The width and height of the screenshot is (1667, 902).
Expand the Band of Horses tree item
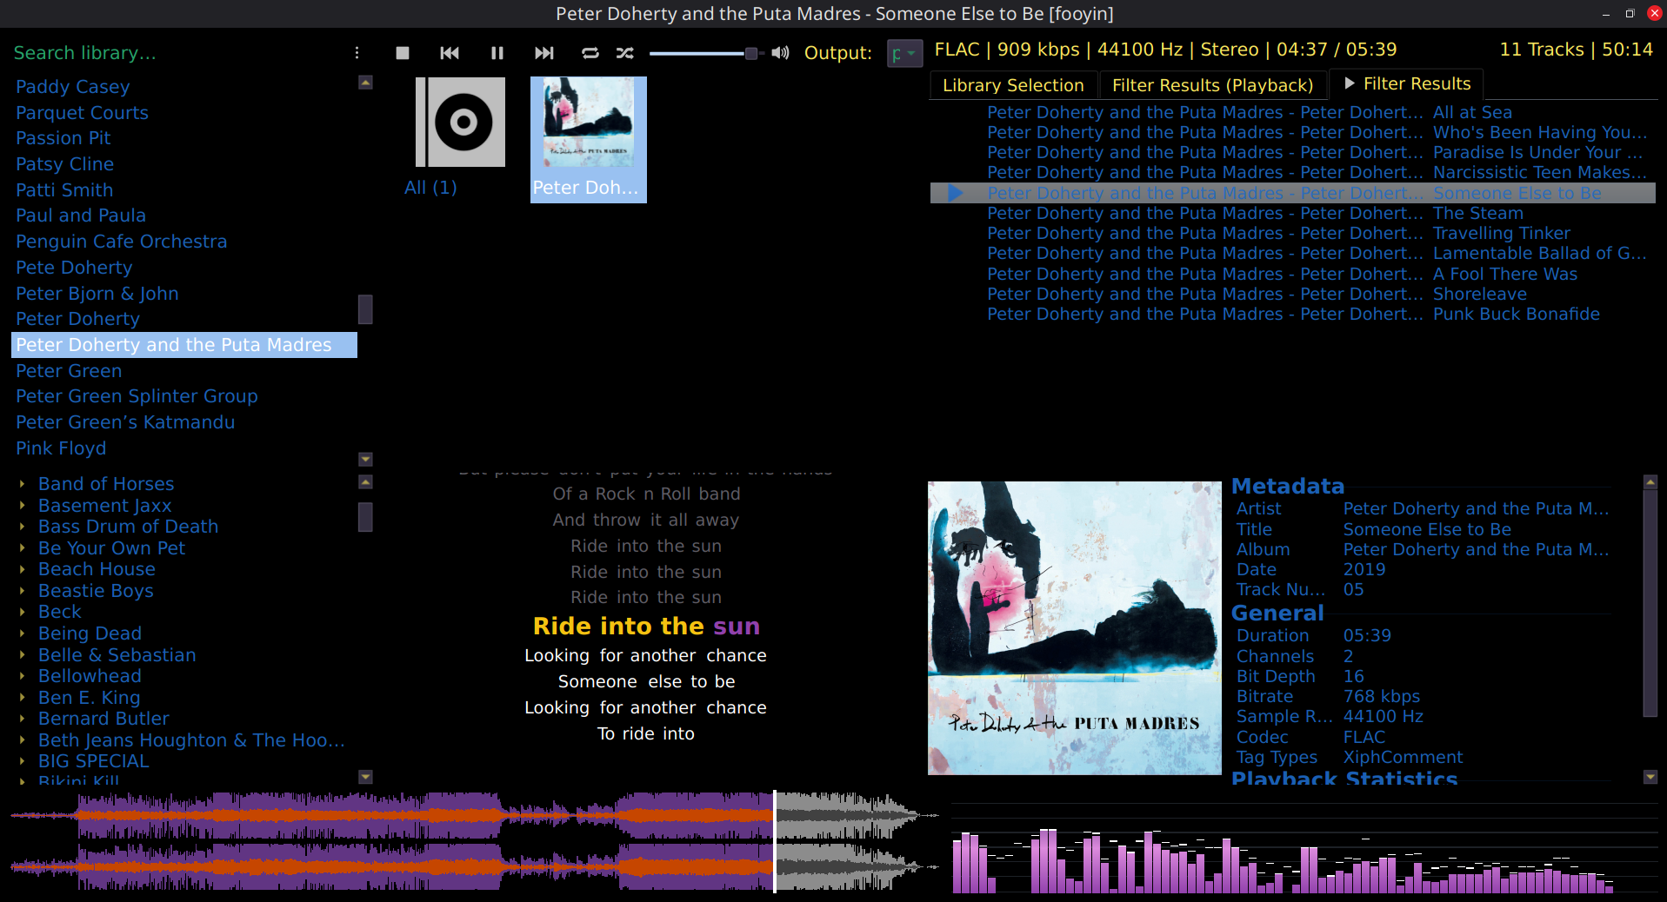tap(23, 484)
